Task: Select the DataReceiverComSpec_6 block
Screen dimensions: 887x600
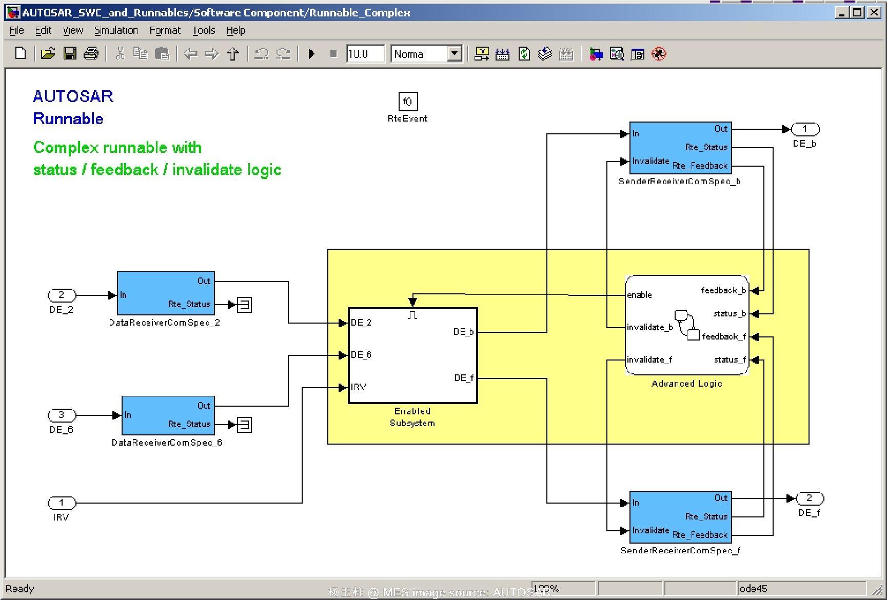Action: point(168,415)
